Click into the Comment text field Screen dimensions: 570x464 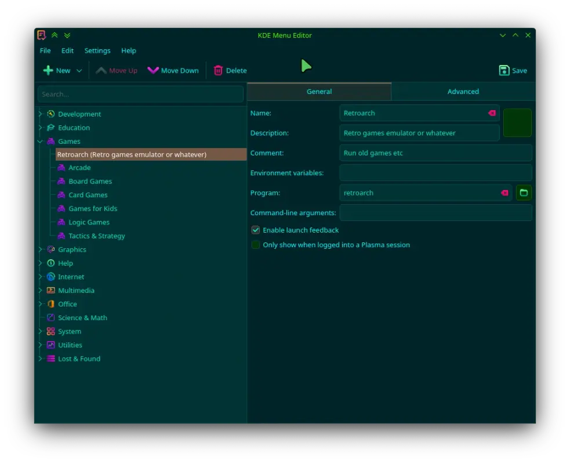[x=435, y=153]
